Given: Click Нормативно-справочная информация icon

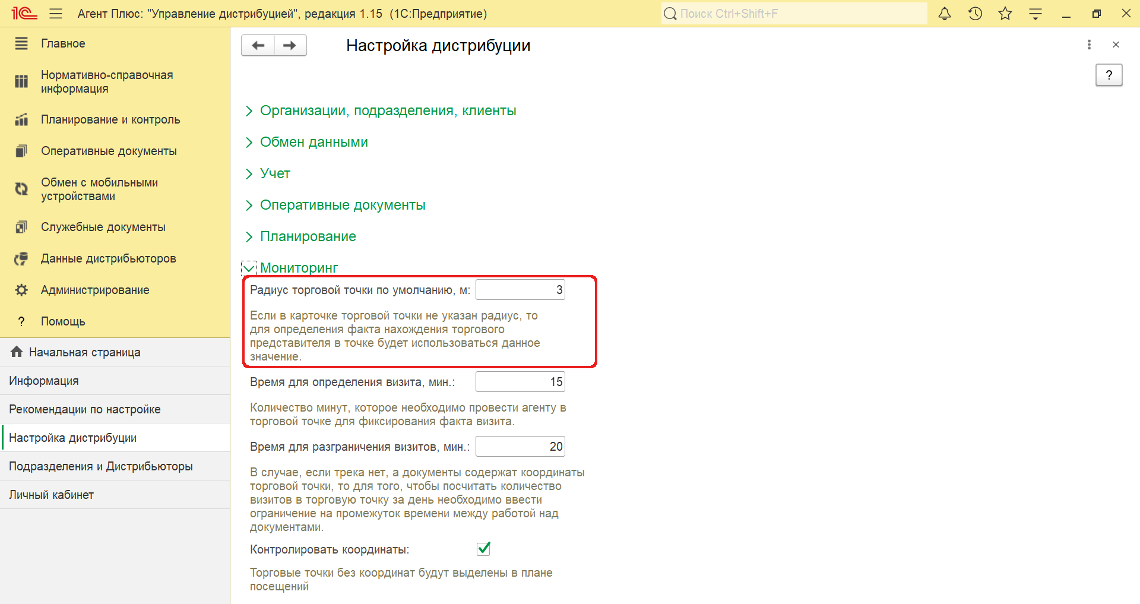Looking at the screenshot, I should point(21,82).
